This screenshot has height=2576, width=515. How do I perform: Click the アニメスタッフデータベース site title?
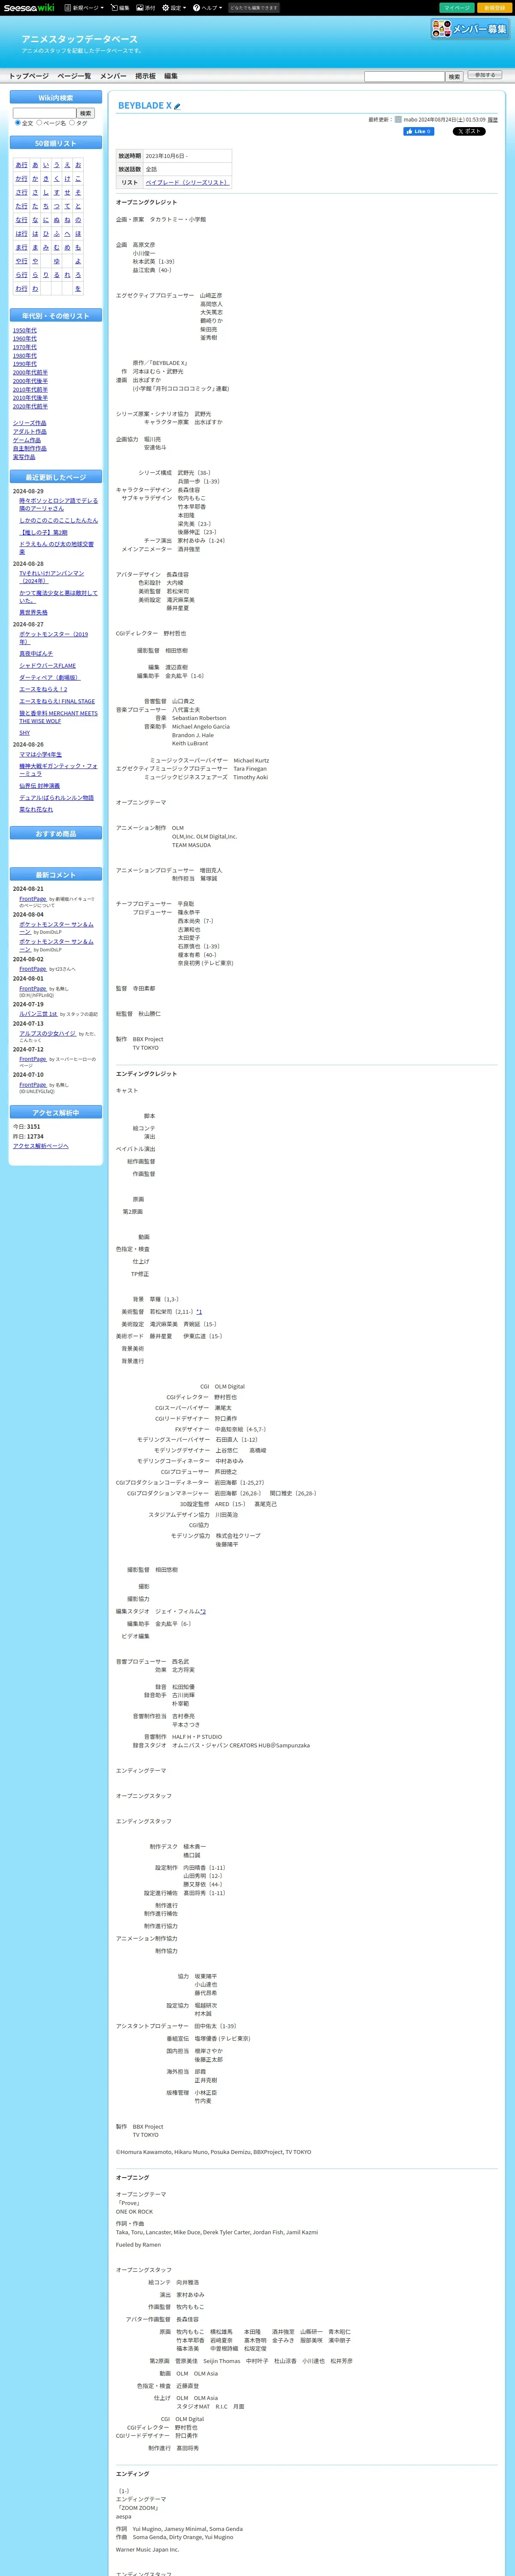(x=80, y=39)
